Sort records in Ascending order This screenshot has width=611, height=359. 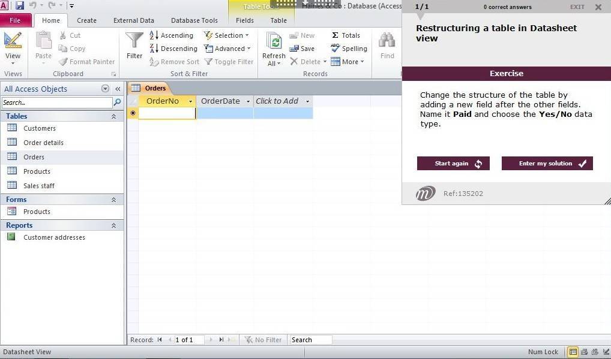click(171, 35)
